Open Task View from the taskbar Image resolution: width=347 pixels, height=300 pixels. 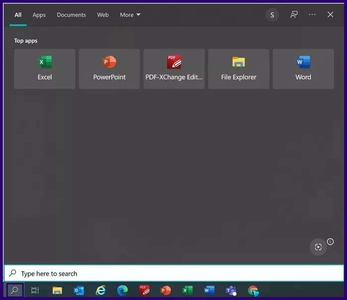pos(35,290)
